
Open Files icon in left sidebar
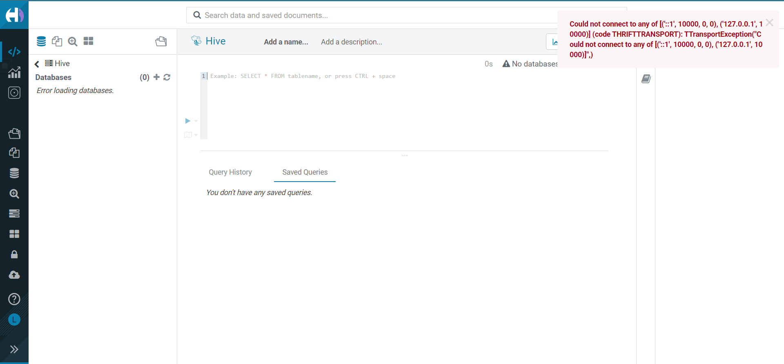coord(14,153)
